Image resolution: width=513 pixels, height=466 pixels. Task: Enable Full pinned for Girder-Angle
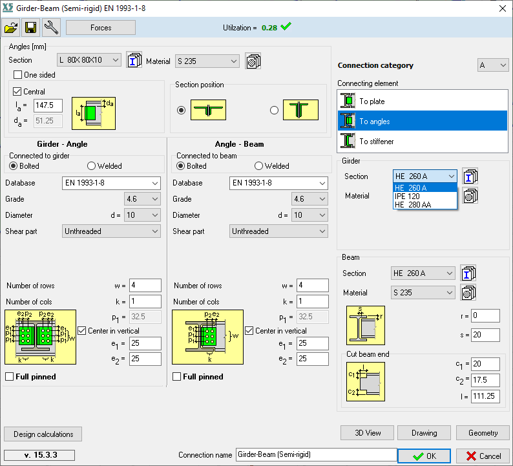pyautogui.click(x=10, y=377)
